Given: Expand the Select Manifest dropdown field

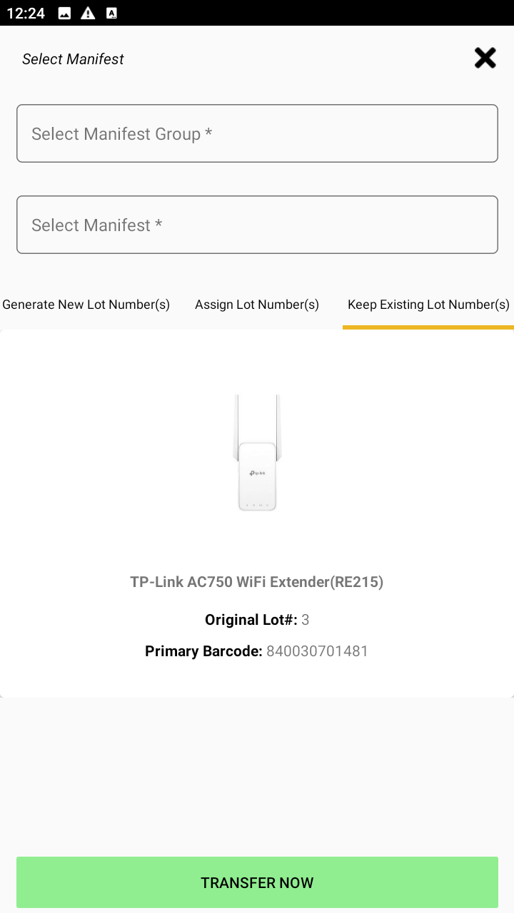Looking at the screenshot, I should pos(257,225).
